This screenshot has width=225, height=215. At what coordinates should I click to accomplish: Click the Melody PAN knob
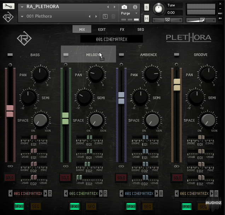(96, 74)
